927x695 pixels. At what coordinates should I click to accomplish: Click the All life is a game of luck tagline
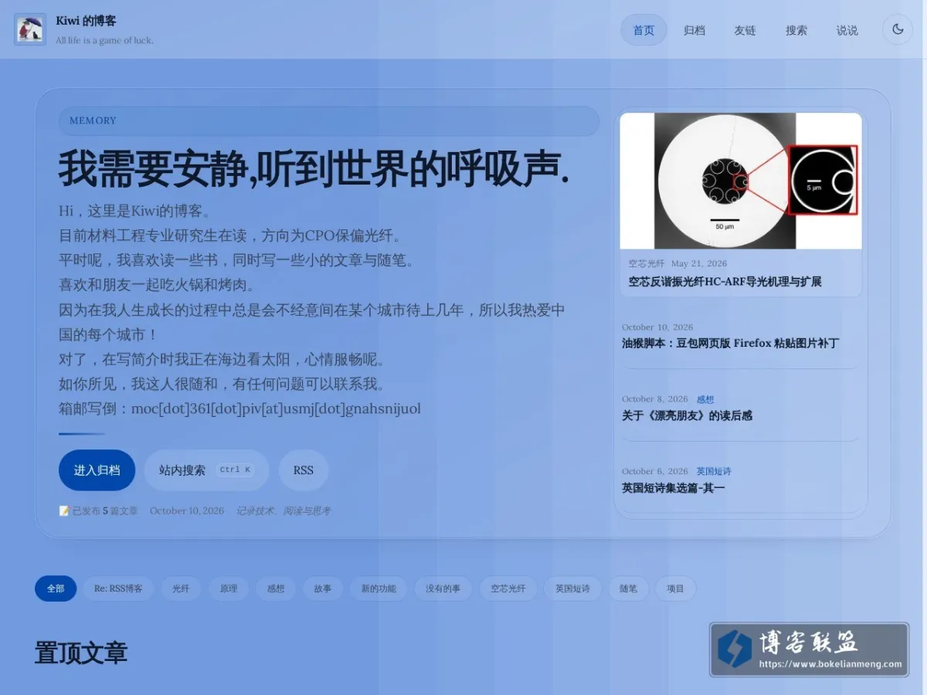click(104, 40)
